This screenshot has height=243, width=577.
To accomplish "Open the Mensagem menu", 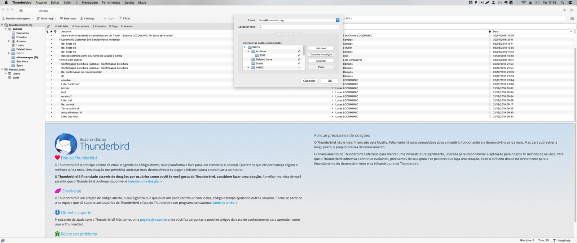I will (89, 3).
